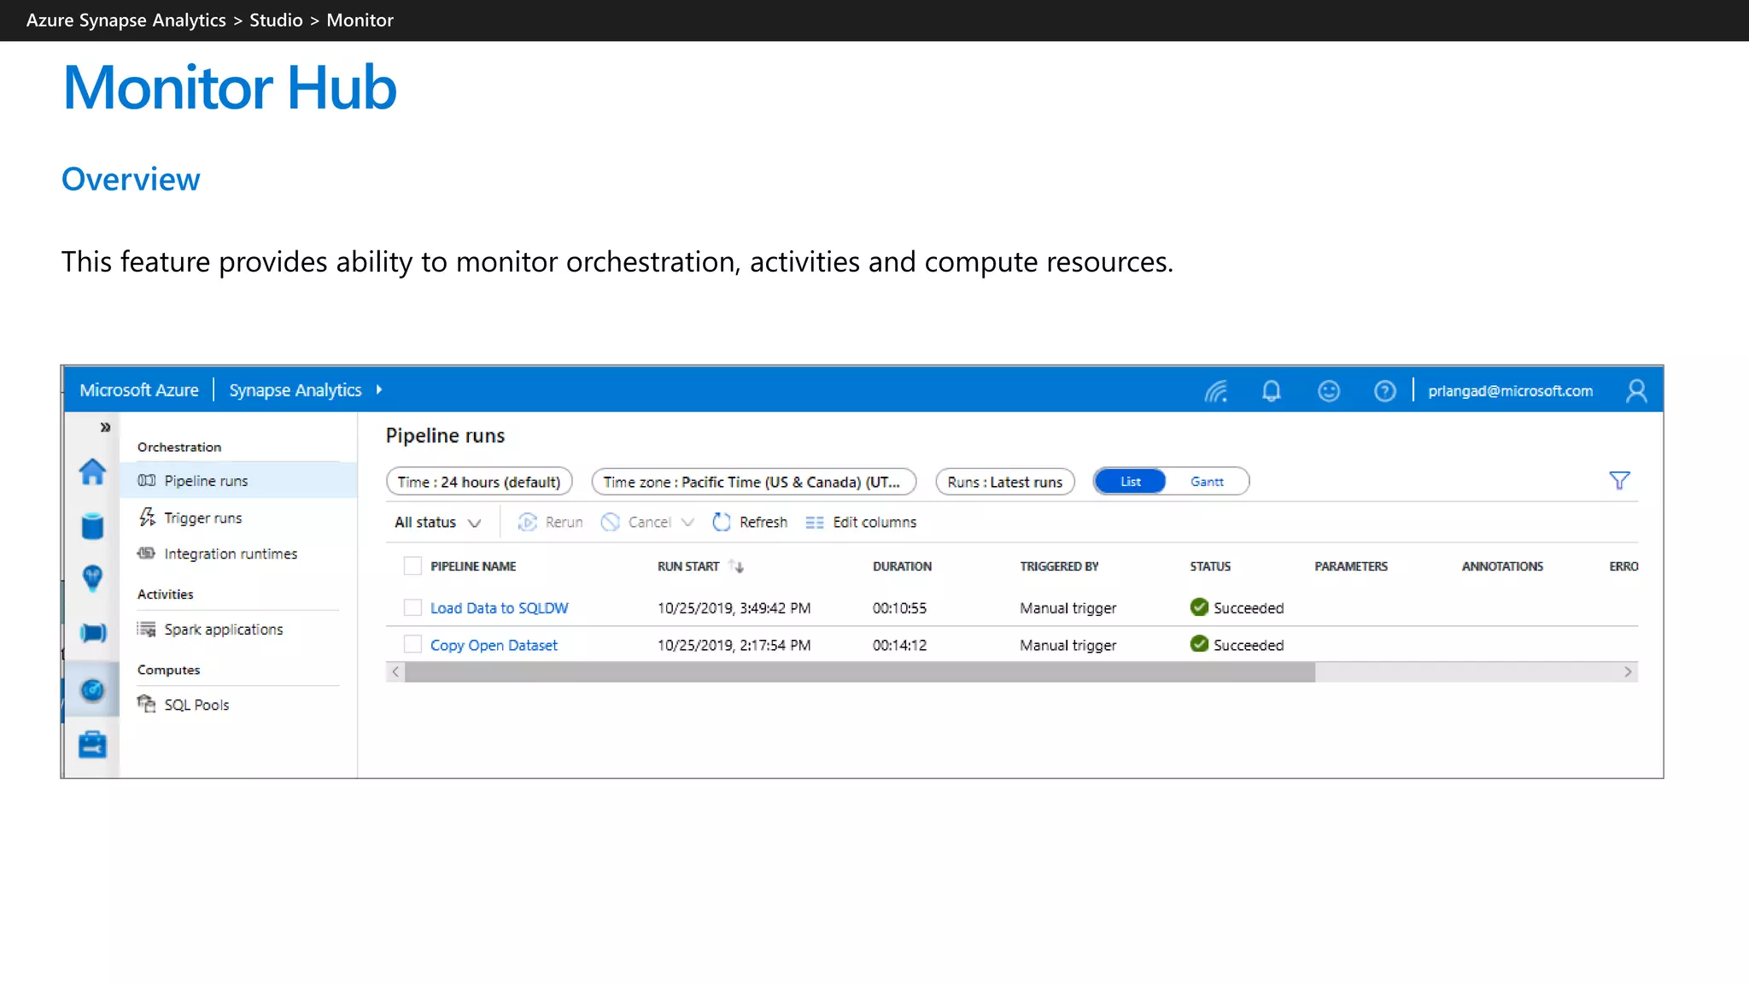Expand the Cancel dropdown chevron
Screen dimensions: 1749x984
tap(687, 522)
